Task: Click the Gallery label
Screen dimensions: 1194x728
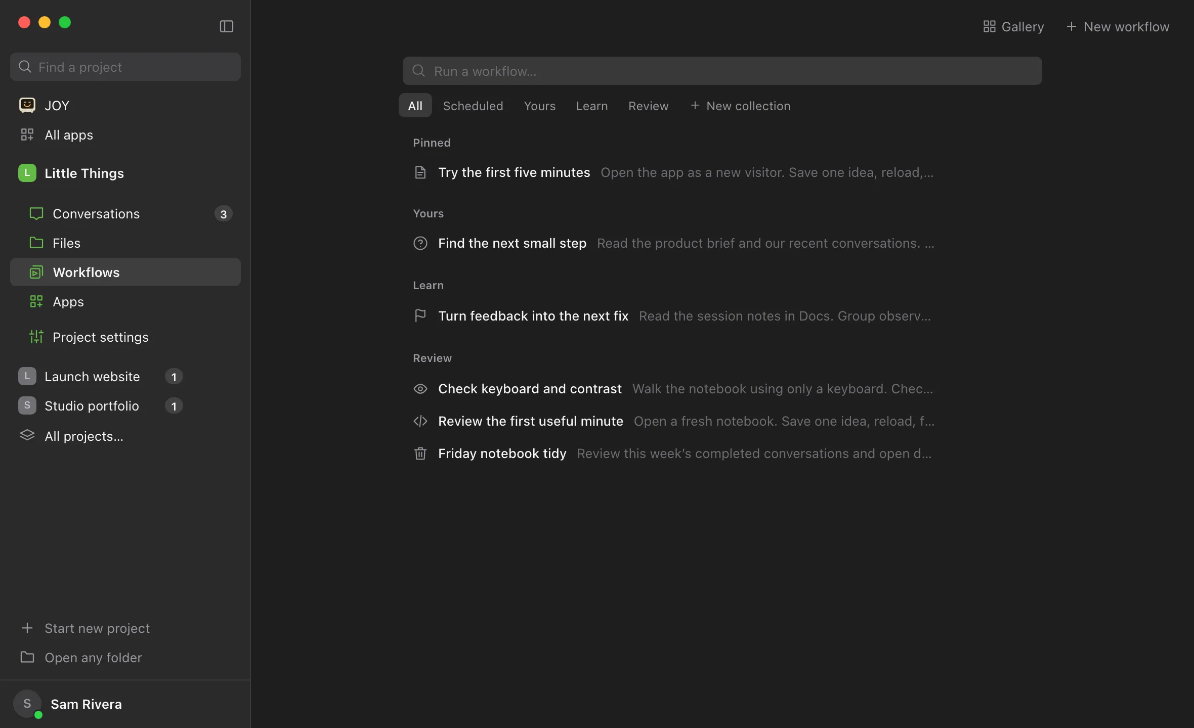Action: [1022, 26]
